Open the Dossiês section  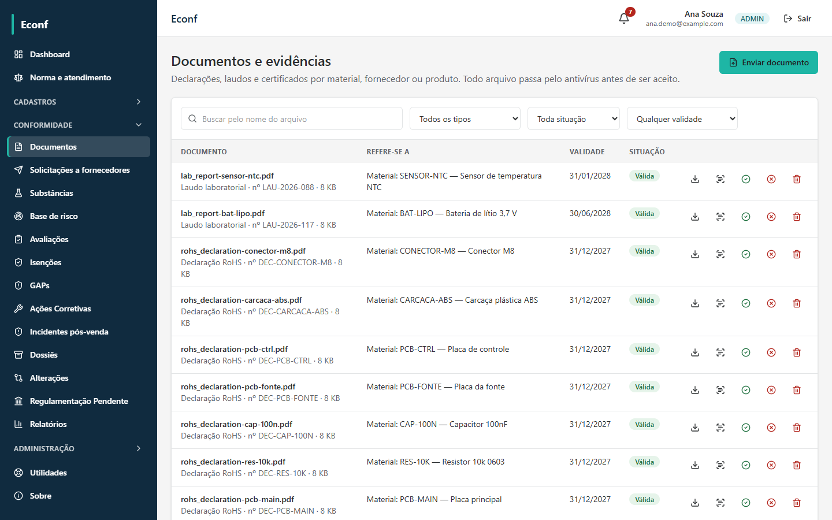(x=79, y=355)
